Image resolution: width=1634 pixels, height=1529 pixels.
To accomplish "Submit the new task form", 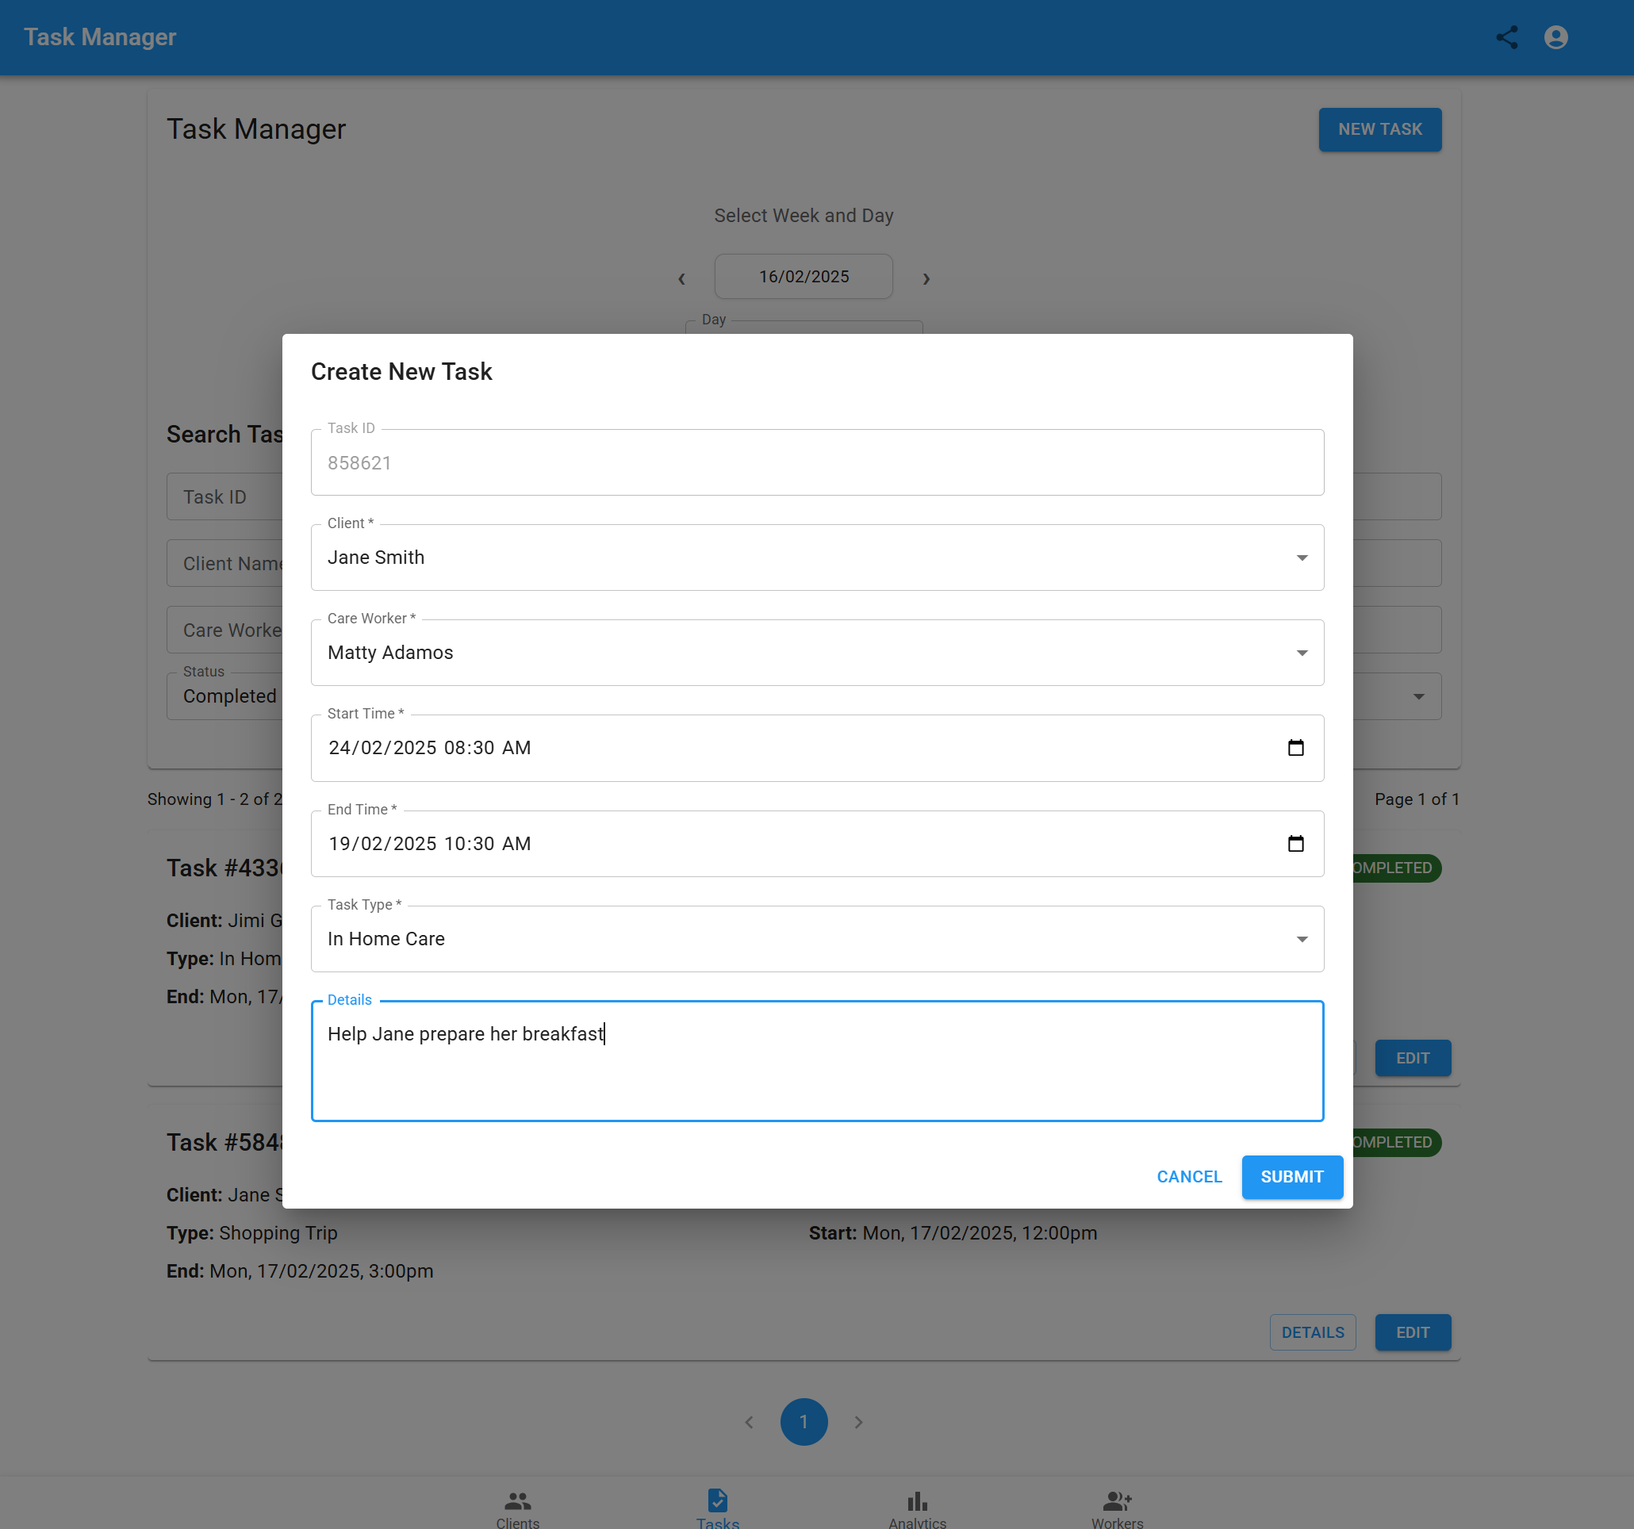I will (x=1292, y=1177).
